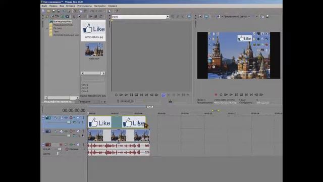
Task: Click Import Media icon in project media
Action: 47,17
